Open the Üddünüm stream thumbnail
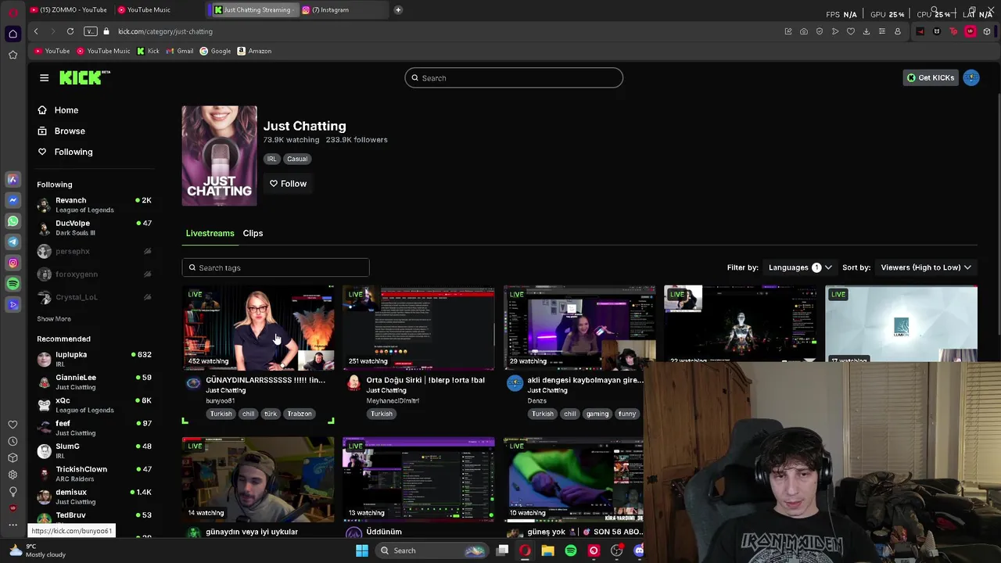 click(x=419, y=479)
